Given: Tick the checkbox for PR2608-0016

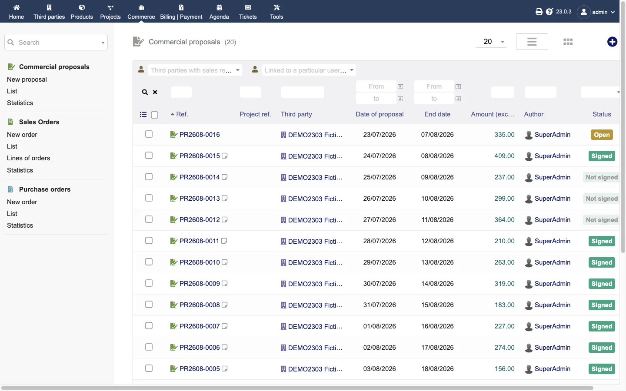Looking at the screenshot, I should pos(149,134).
